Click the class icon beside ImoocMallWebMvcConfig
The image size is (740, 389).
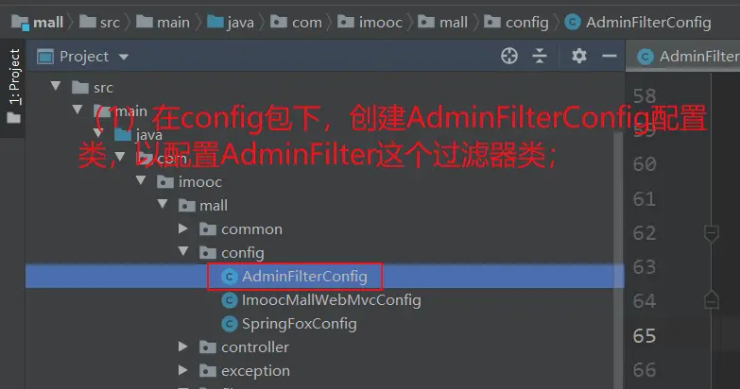coord(230,300)
